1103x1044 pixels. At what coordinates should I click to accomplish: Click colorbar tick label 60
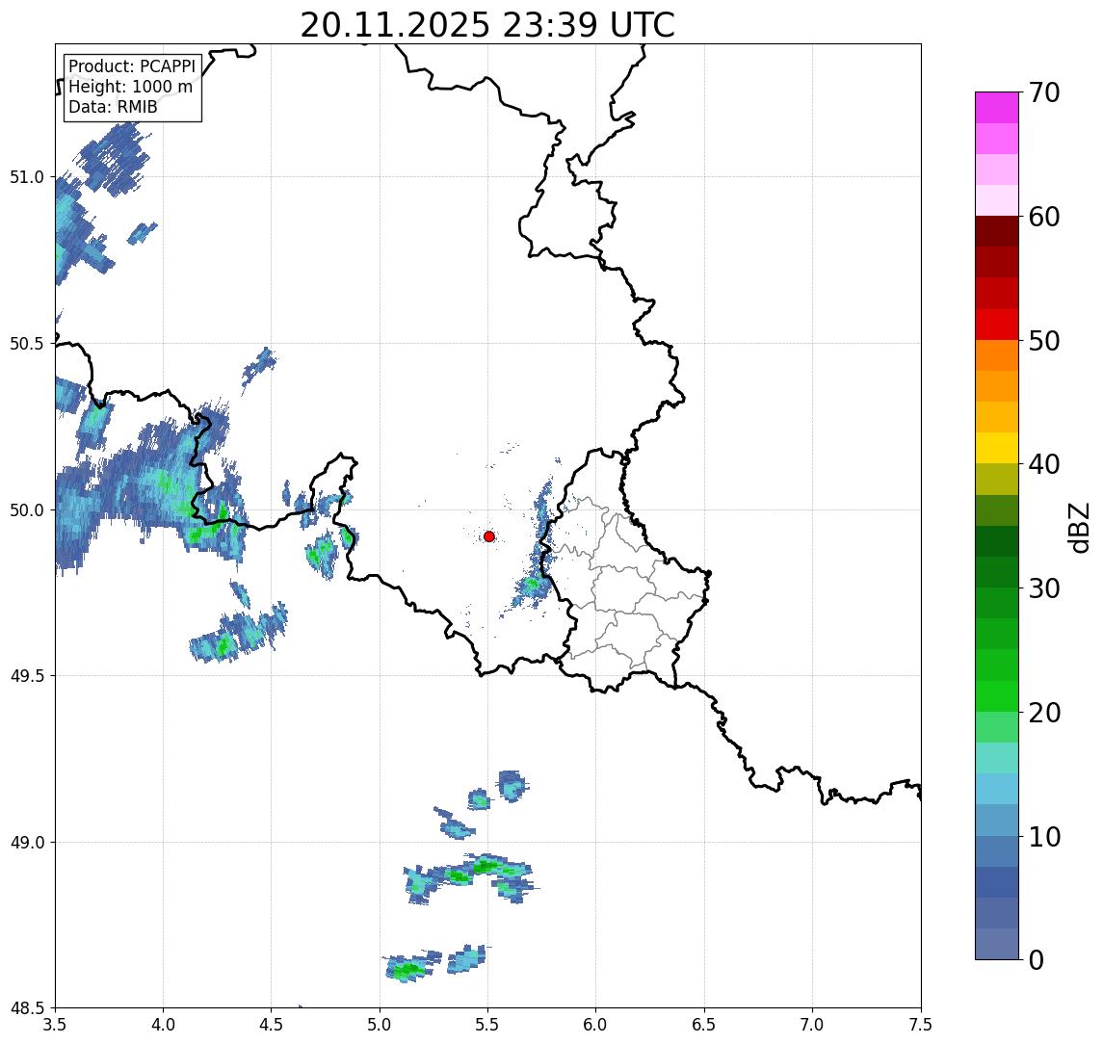tap(1044, 218)
